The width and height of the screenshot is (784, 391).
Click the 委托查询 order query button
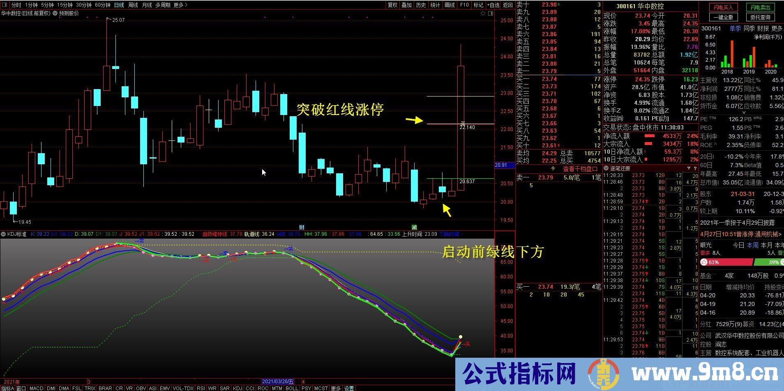pos(760,17)
